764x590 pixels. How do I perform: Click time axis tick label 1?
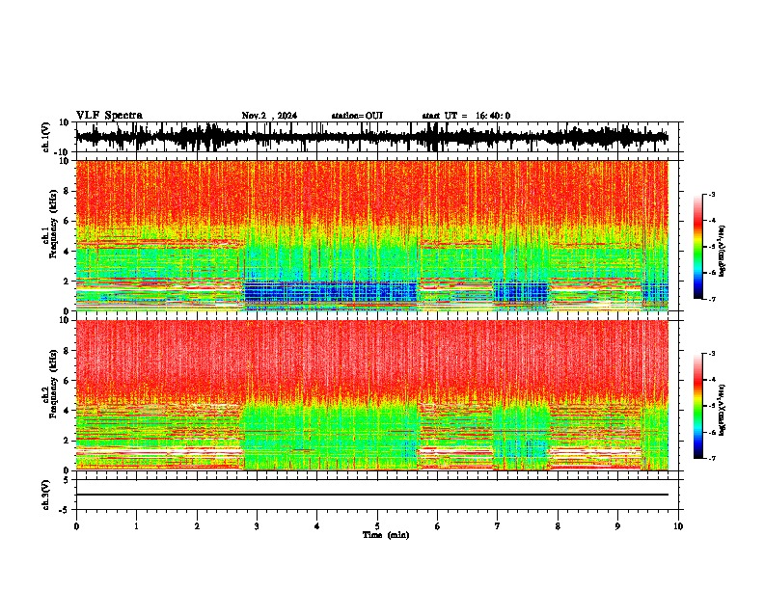tap(136, 526)
